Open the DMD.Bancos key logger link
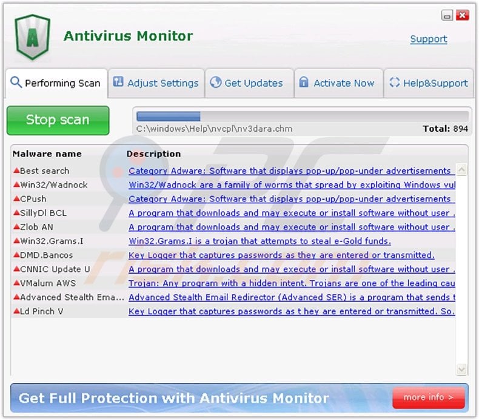The height and width of the screenshot is (420, 479). click(281, 255)
